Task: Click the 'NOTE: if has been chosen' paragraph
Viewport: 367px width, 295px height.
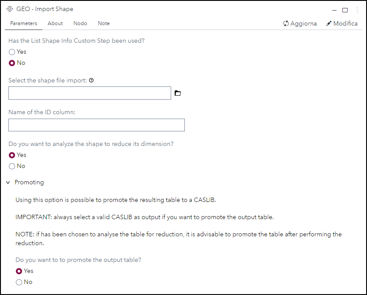Action: point(179,239)
